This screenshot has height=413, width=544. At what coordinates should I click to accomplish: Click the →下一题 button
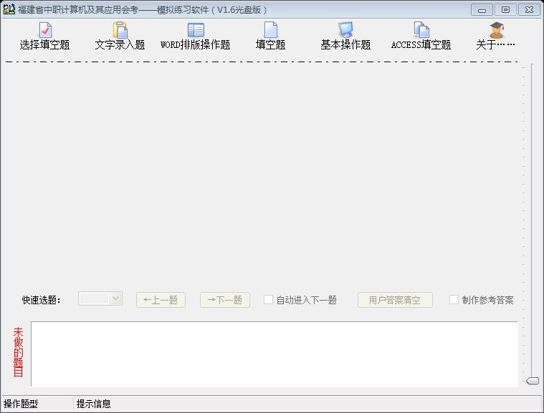(x=225, y=300)
